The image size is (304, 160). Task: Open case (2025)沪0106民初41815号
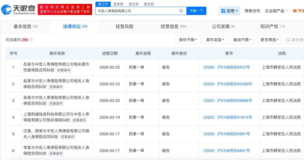tap(227, 117)
